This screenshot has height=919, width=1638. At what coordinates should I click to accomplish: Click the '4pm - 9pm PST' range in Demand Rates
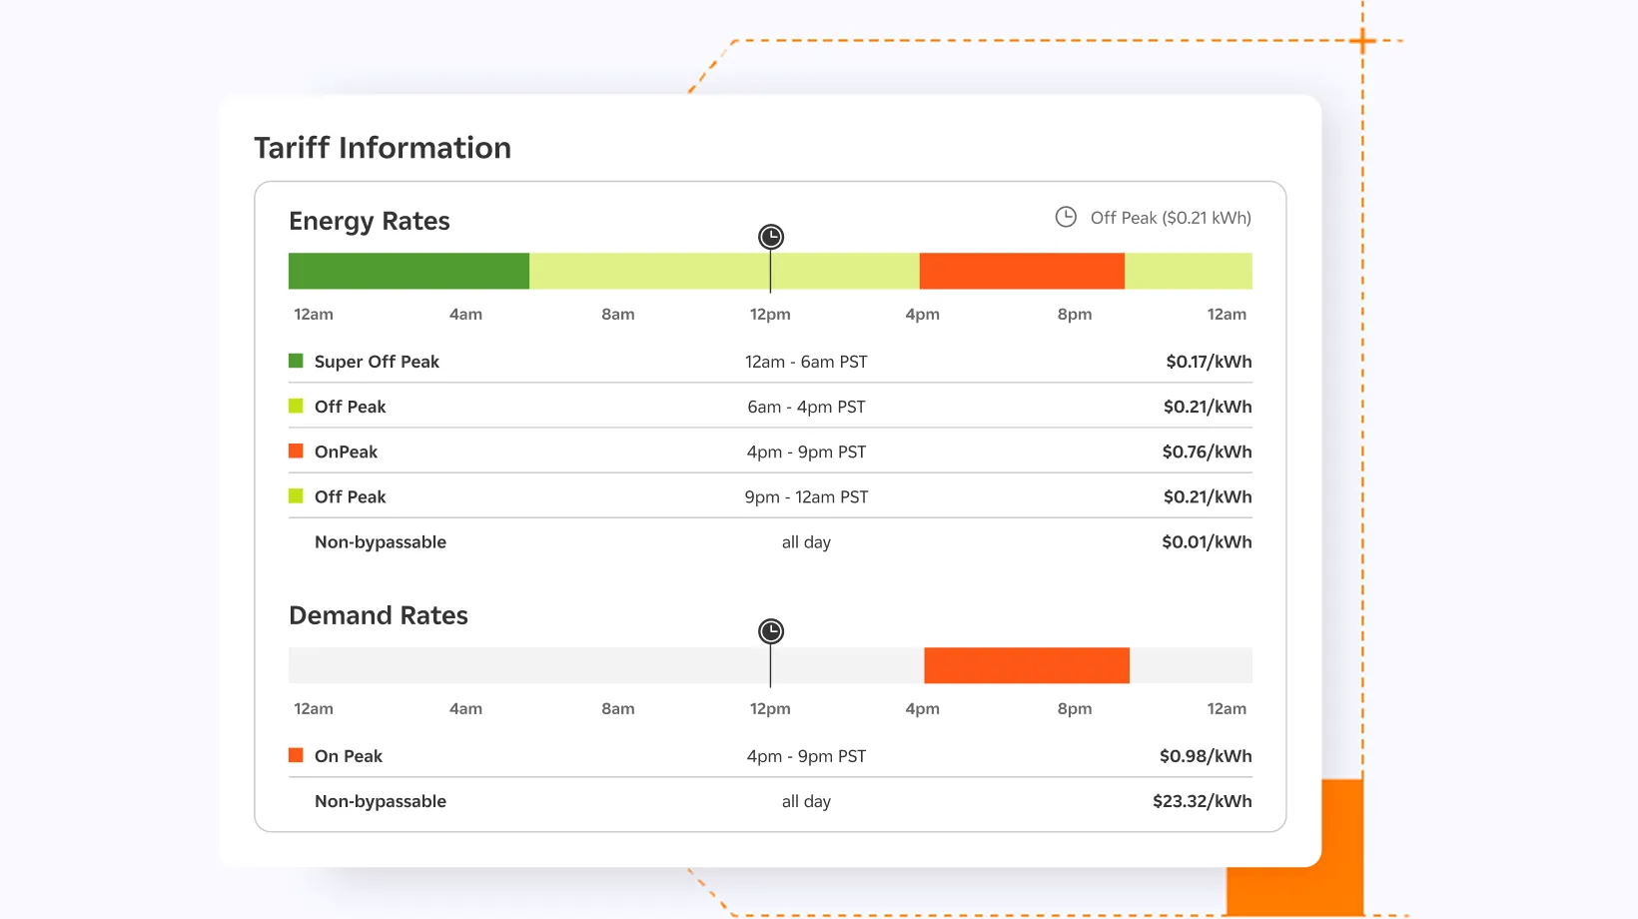(806, 756)
